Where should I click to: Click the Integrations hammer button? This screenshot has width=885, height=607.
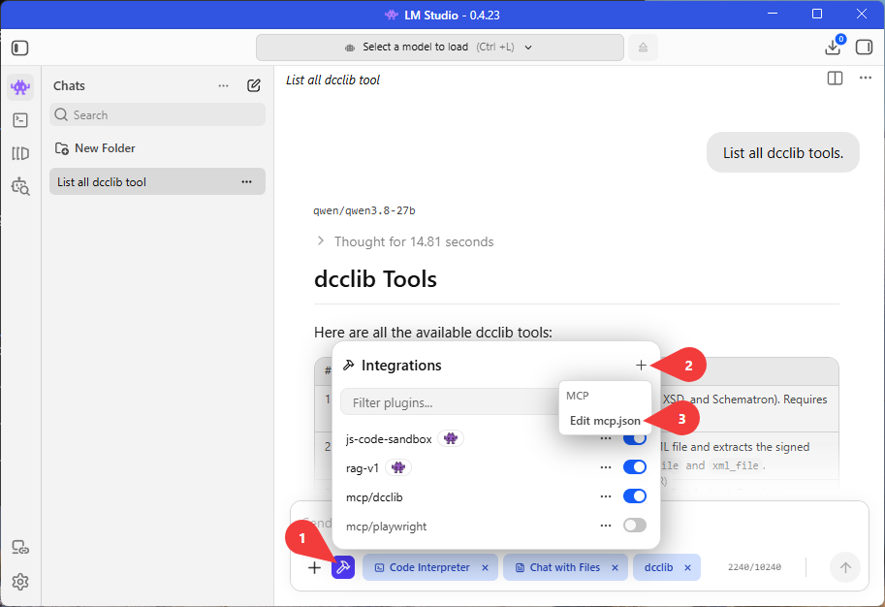coord(343,567)
